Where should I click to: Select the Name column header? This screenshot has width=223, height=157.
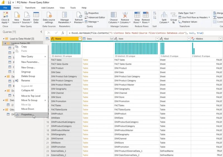(66, 39)
